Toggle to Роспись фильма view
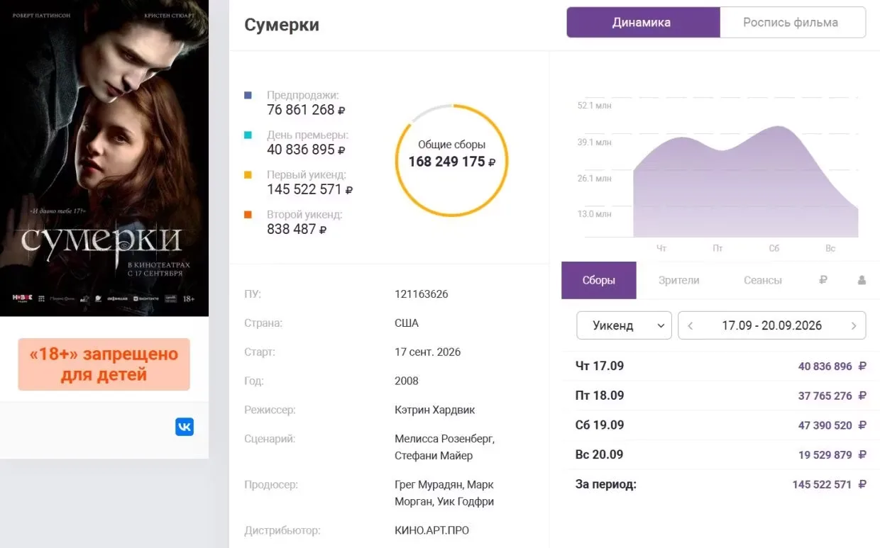Viewport: 880px width, 548px height. tap(793, 22)
